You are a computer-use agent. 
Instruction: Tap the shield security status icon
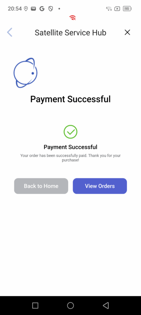(51, 9)
